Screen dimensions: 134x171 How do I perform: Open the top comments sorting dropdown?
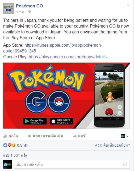112,145
